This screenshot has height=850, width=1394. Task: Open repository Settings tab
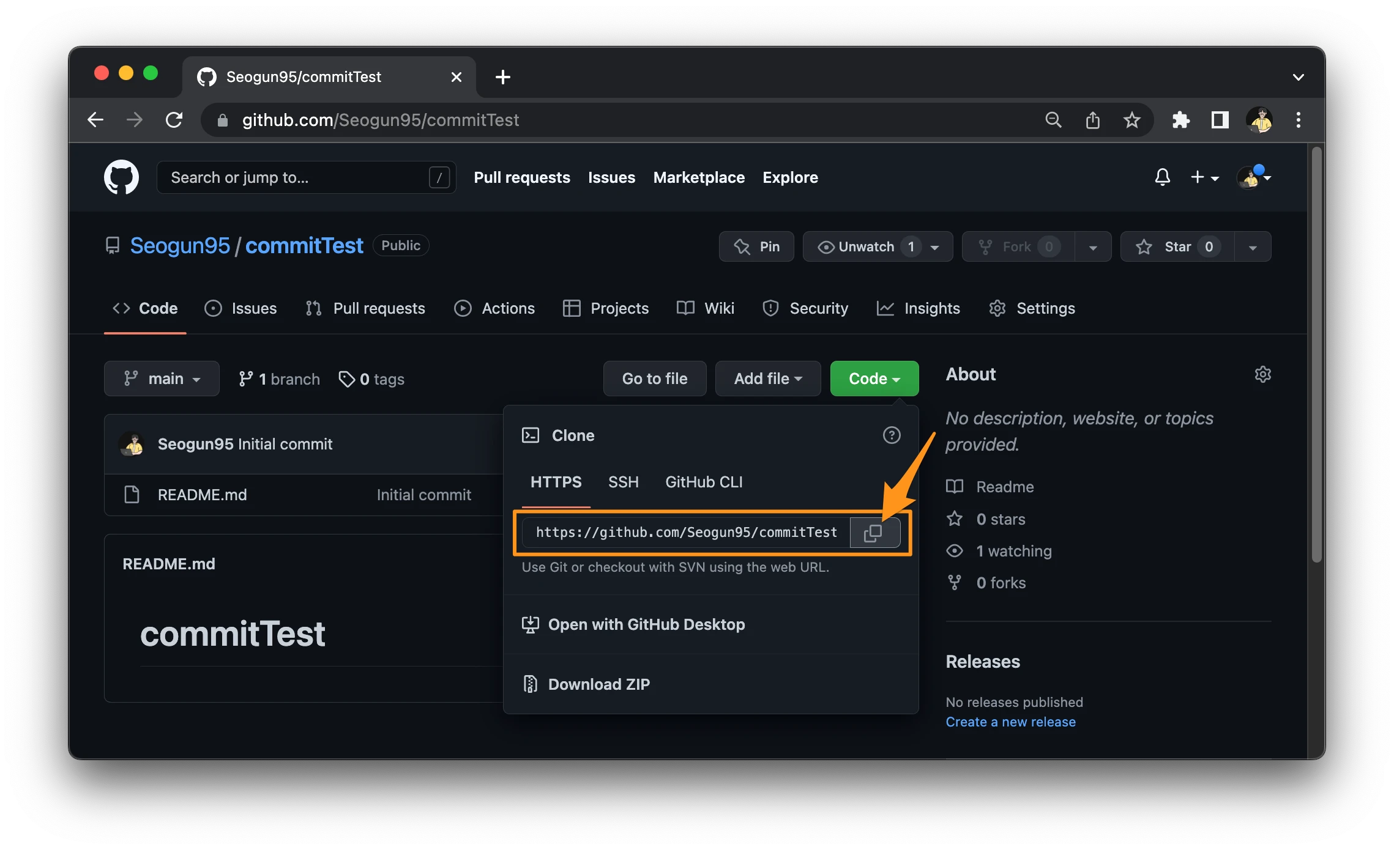tap(1032, 308)
